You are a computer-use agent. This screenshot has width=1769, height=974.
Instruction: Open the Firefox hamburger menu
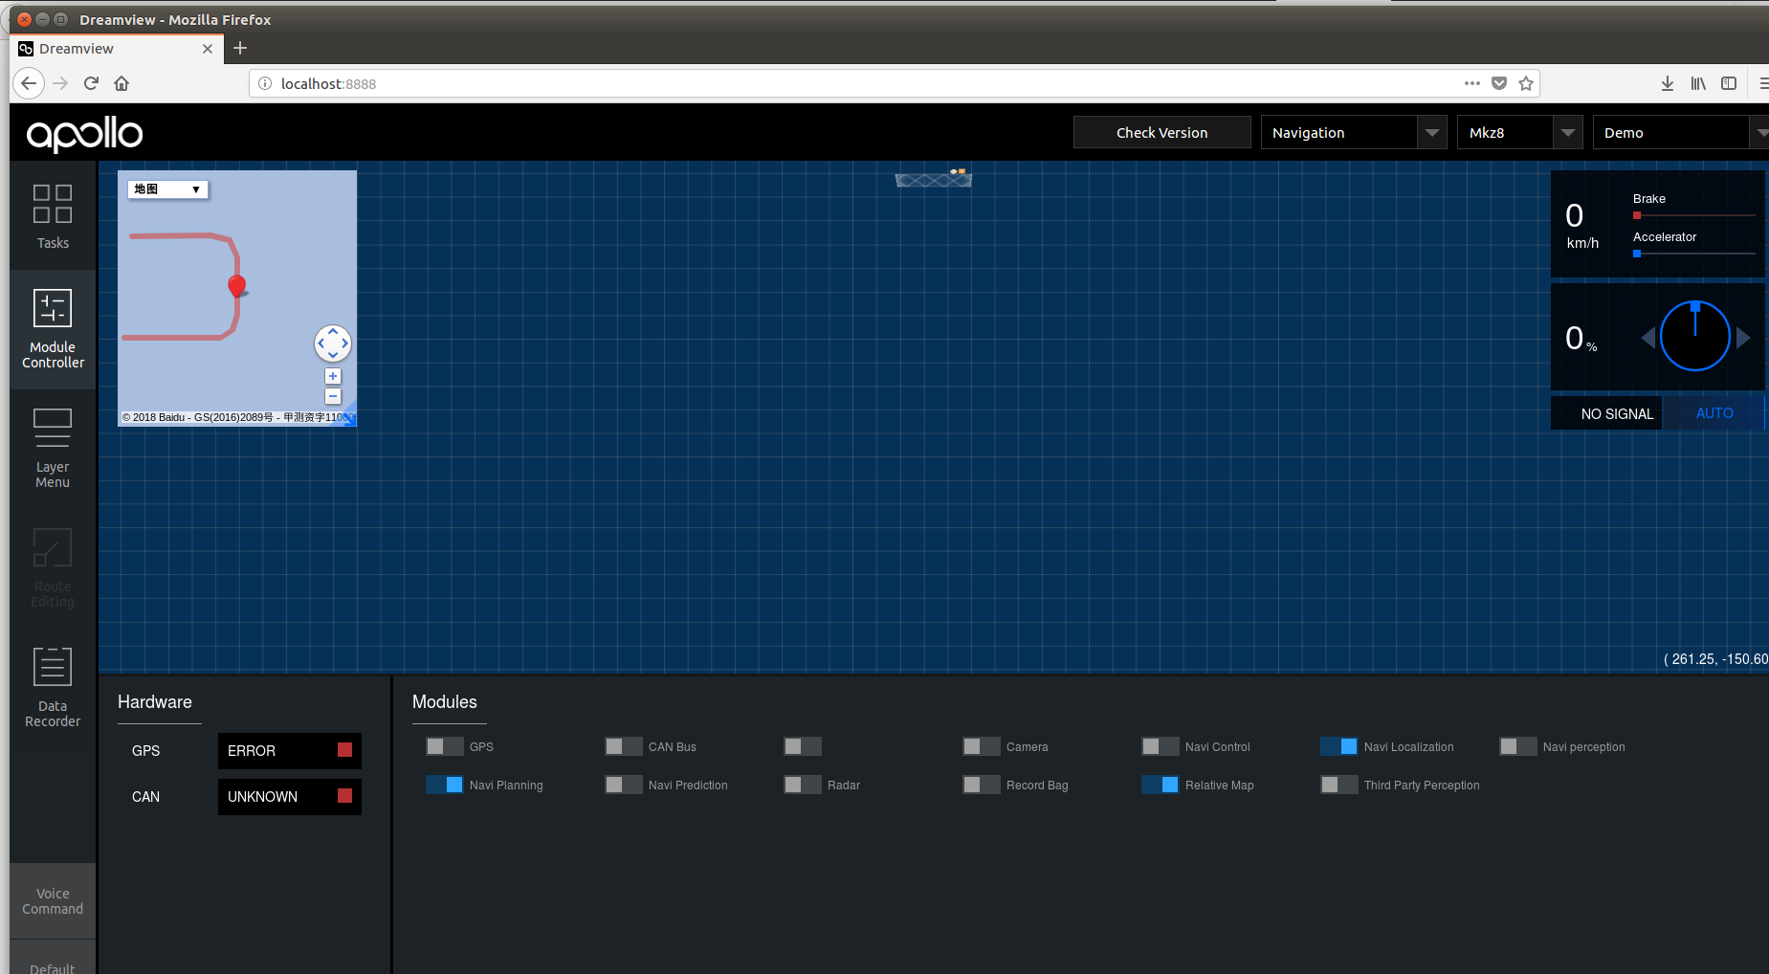[1763, 83]
